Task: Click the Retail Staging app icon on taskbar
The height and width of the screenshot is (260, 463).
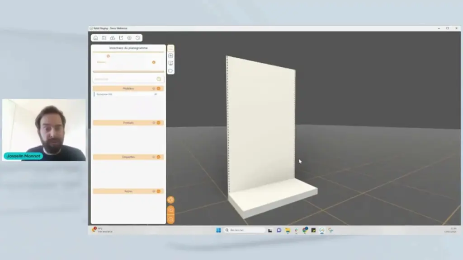Action: 322,230
